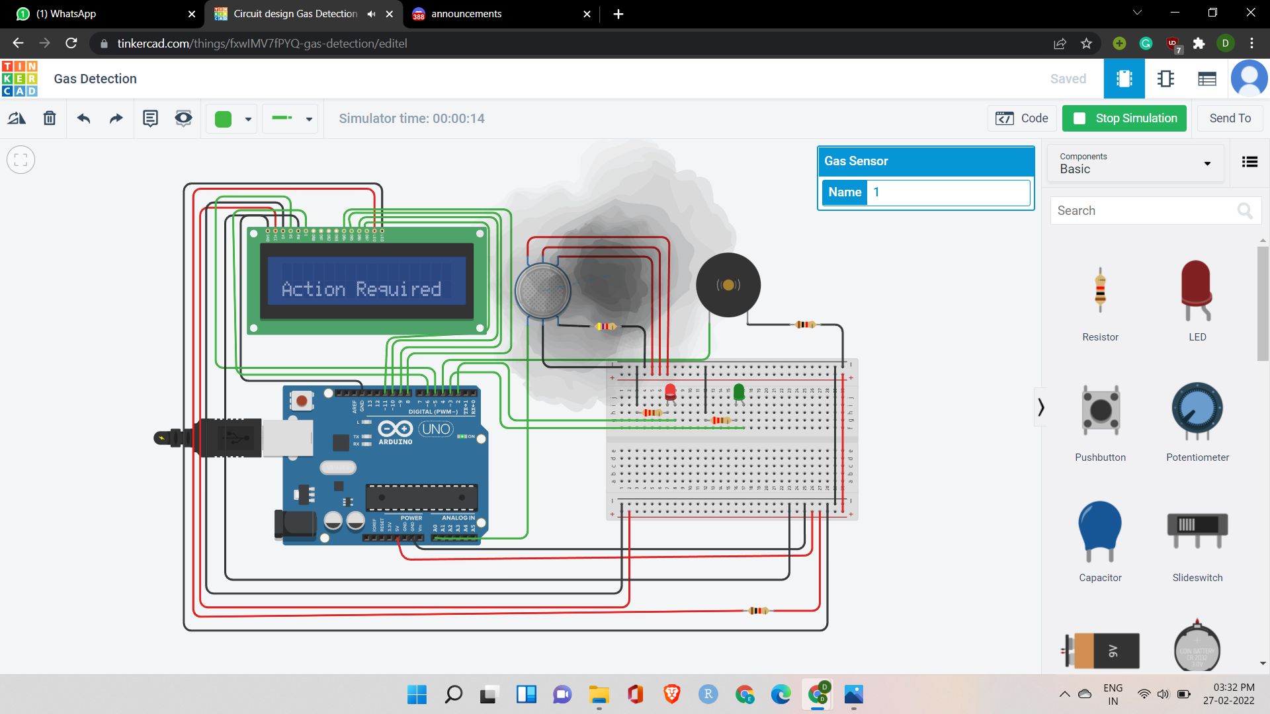This screenshot has height=714, width=1270.
Task: Open the Code editor button
Action: click(x=1022, y=118)
